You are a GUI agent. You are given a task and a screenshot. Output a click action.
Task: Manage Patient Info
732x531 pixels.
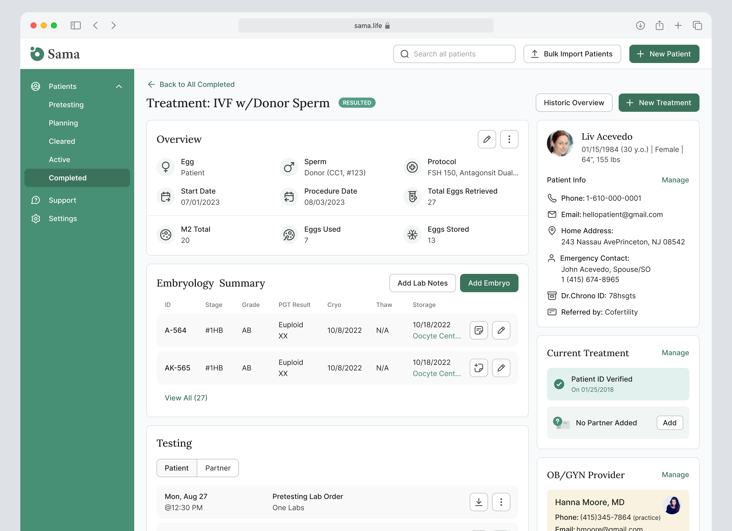coord(675,180)
